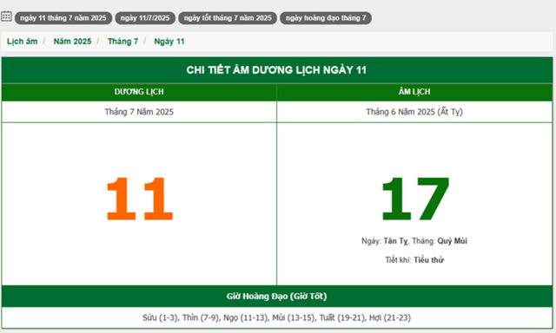The height and width of the screenshot is (333, 556).
Task: Open the 'ngày 11 tháng 7 năm 2025' tag
Action: tap(63, 18)
